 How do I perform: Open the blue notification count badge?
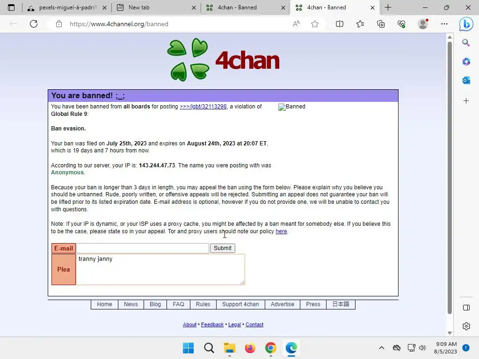tap(466, 348)
